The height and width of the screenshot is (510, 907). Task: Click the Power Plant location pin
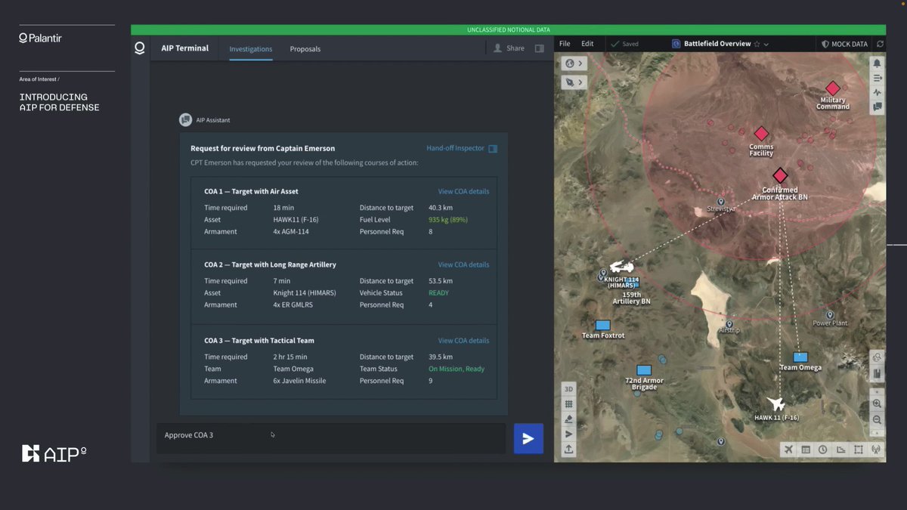pos(830,315)
